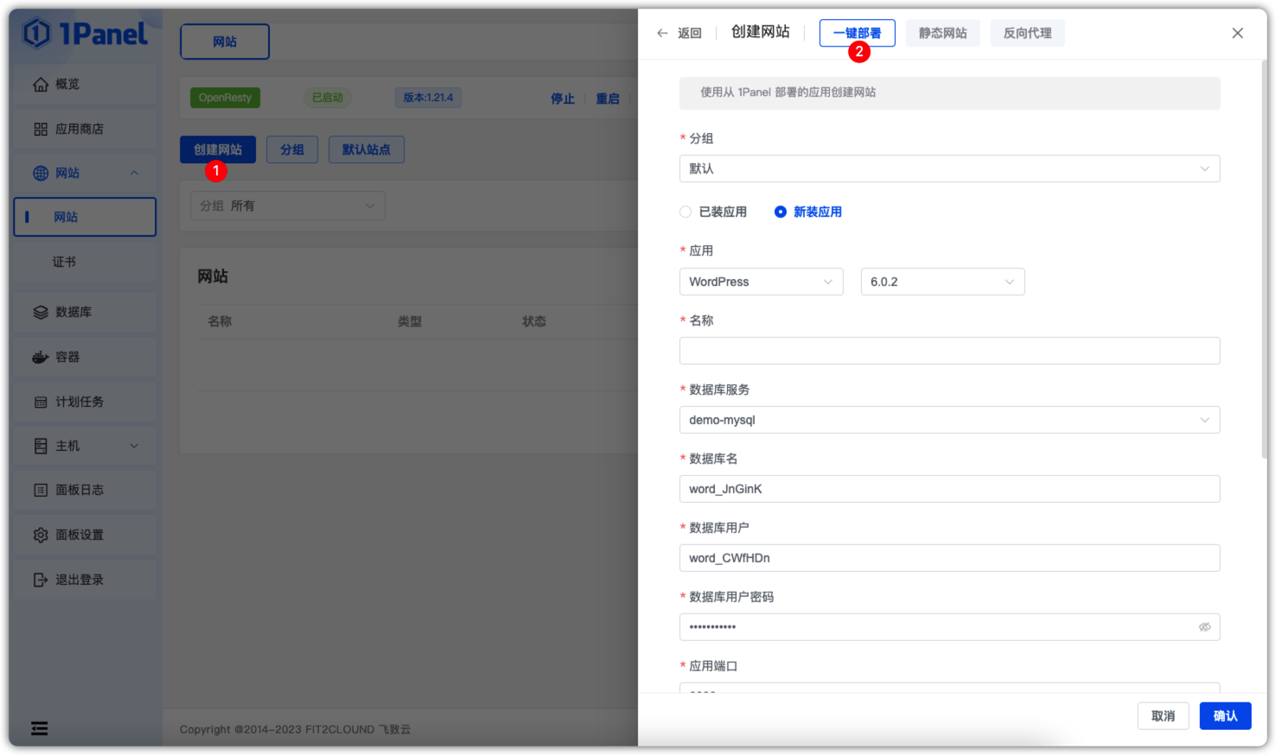Click the 名称 name input field
This screenshot has height=755, width=1276.
(x=949, y=351)
